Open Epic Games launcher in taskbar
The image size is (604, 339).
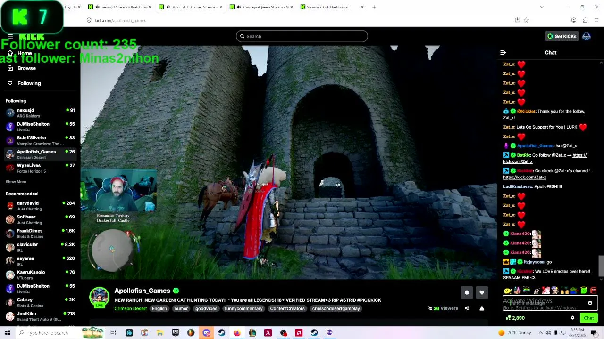click(x=175, y=333)
